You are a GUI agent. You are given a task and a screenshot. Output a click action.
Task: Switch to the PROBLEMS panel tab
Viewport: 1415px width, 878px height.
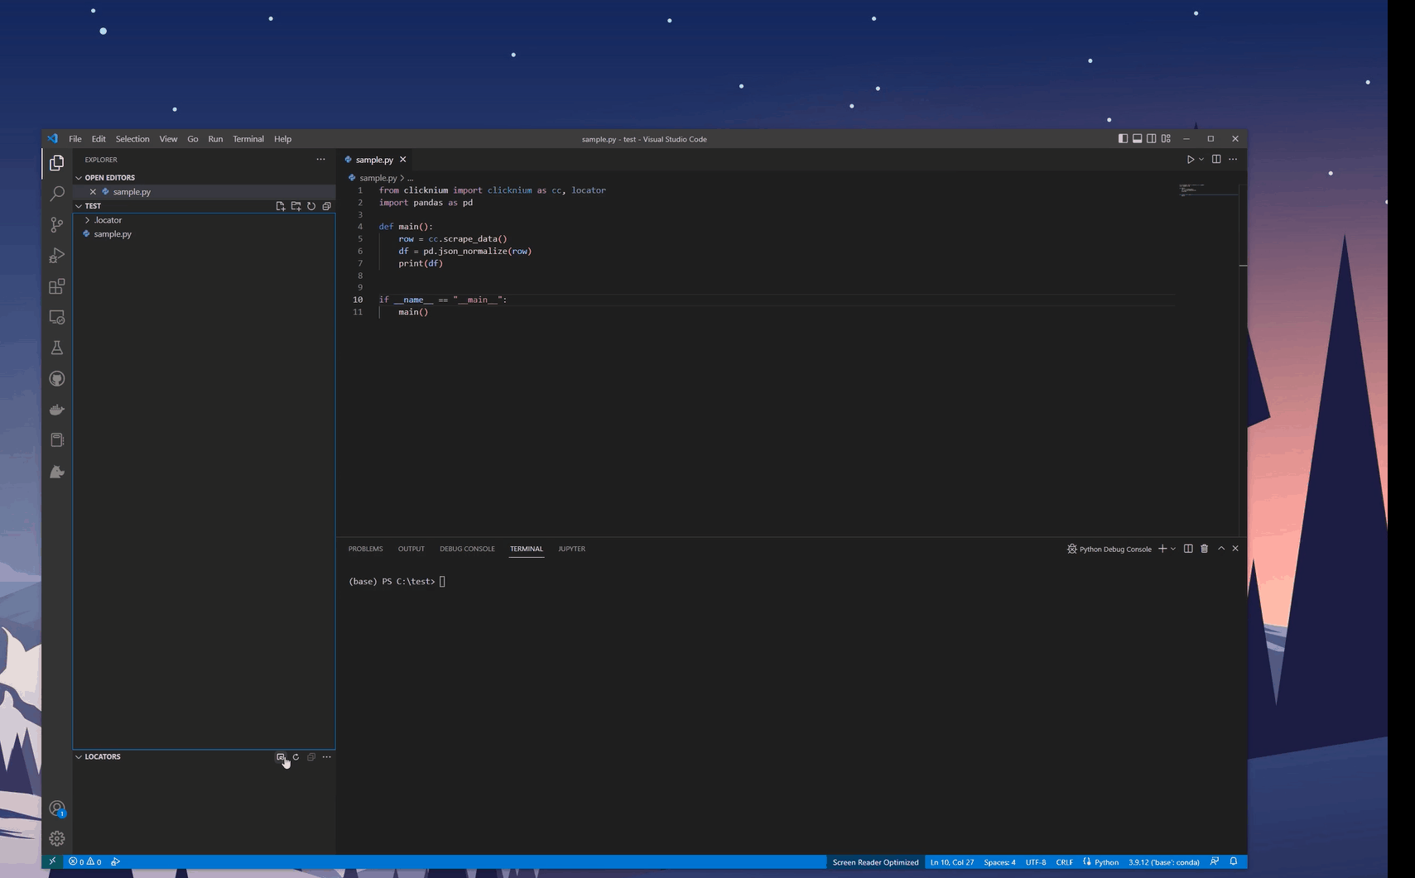(x=365, y=549)
